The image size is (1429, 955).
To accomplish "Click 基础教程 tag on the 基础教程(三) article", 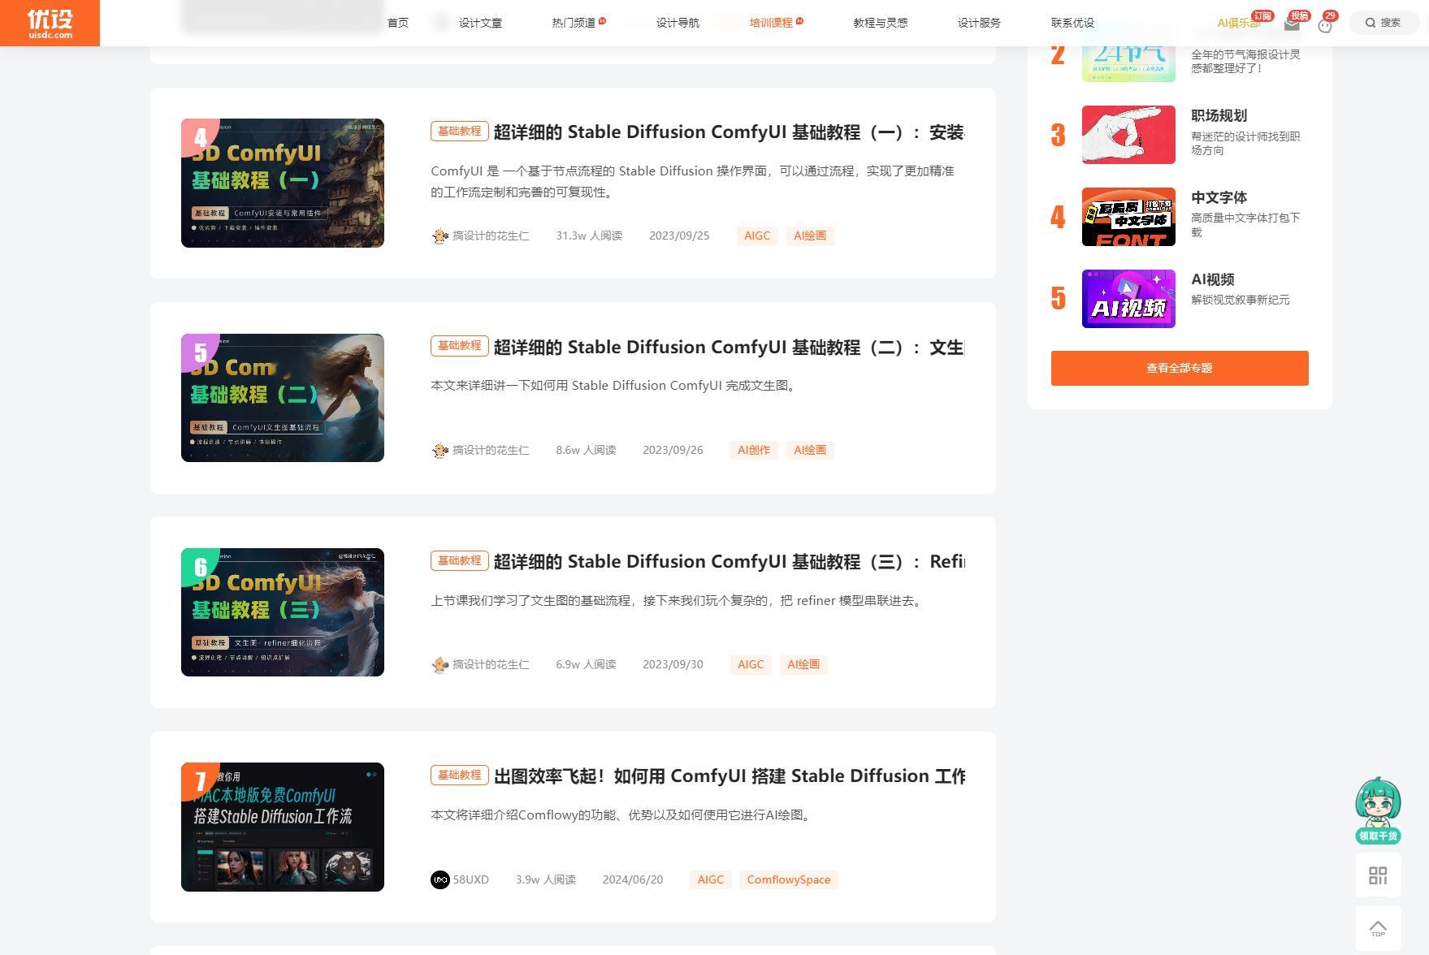I will (x=460, y=560).
